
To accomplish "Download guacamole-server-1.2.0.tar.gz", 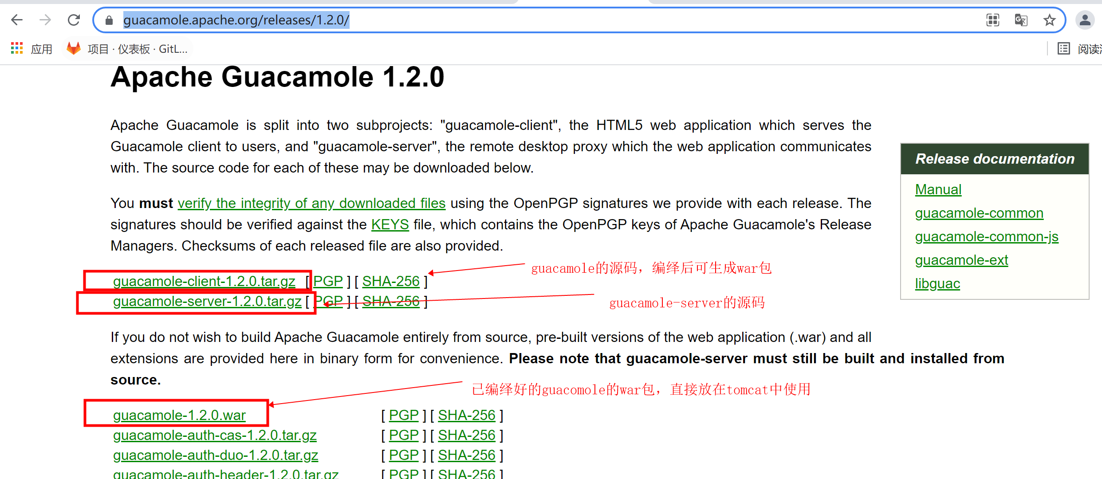I will pyautogui.click(x=207, y=301).
